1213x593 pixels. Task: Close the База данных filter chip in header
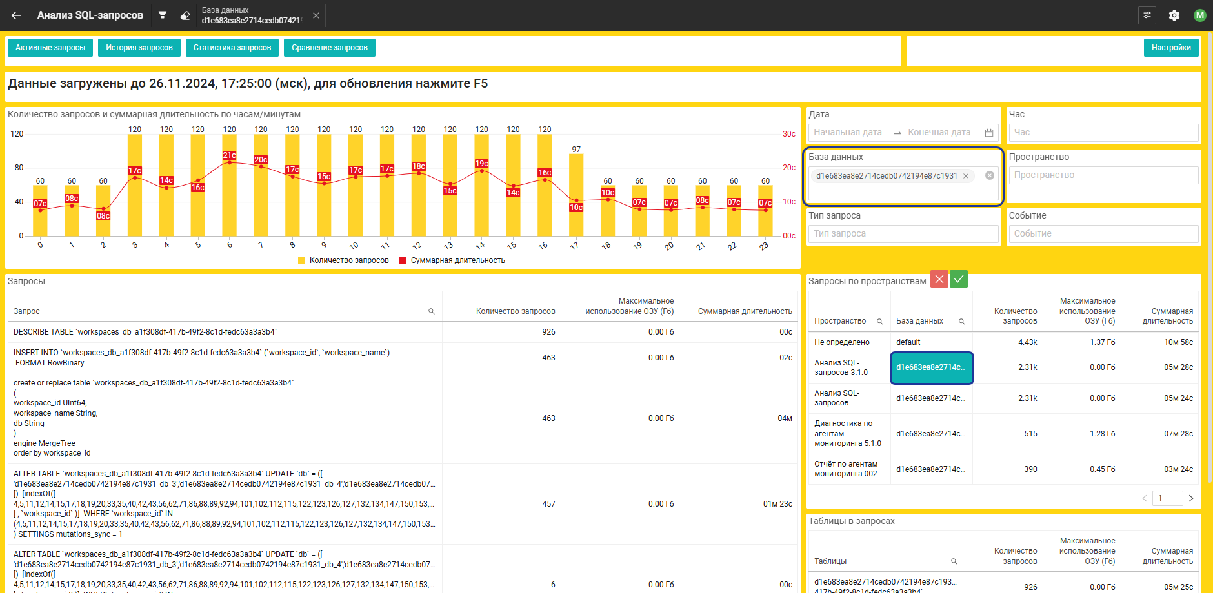click(x=316, y=15)
